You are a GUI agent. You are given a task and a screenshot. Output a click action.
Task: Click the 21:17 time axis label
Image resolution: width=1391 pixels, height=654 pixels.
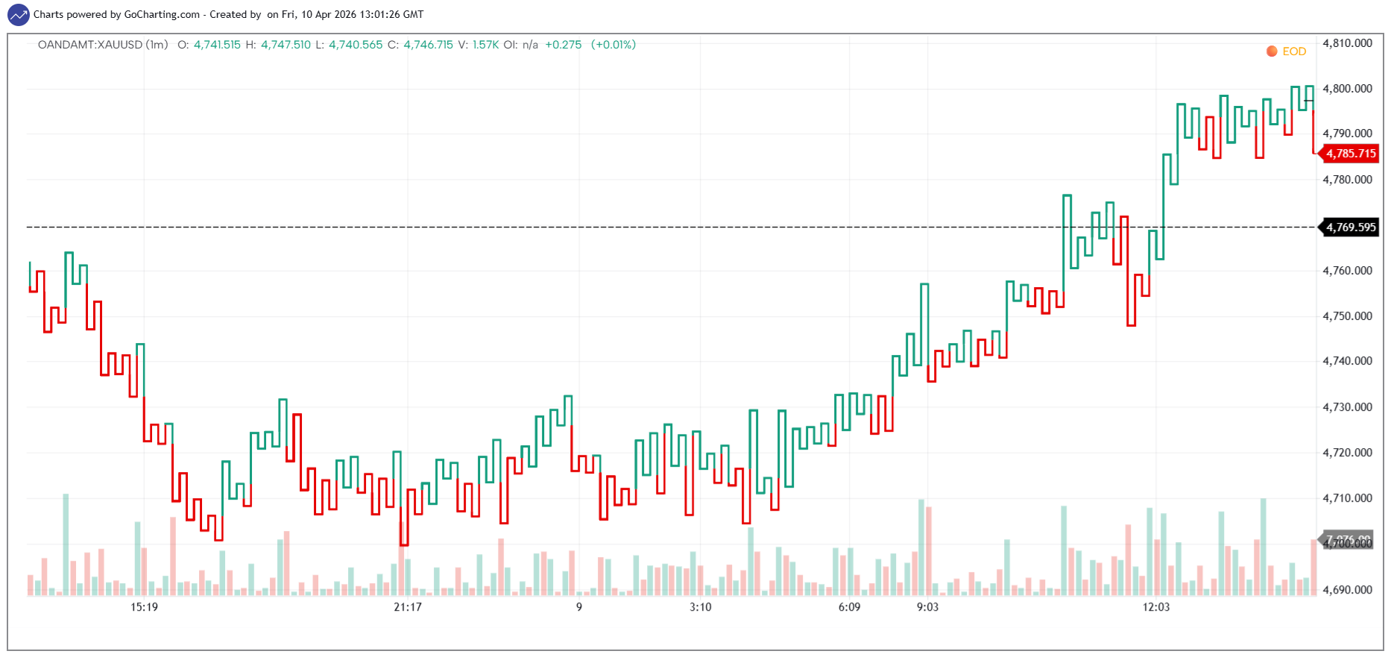click(408, 607)
